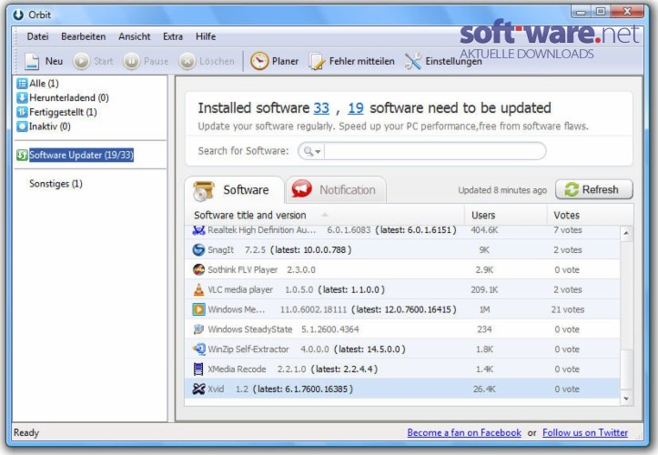Click the Start download toolbar button
Viewport: 658px width, 455px height.
[93, 61]
